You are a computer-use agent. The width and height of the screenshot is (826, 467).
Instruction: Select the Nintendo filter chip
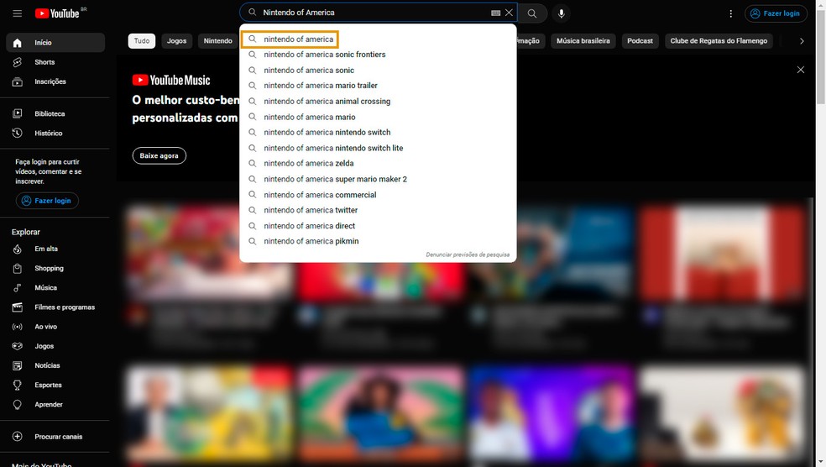click(217, 41)
